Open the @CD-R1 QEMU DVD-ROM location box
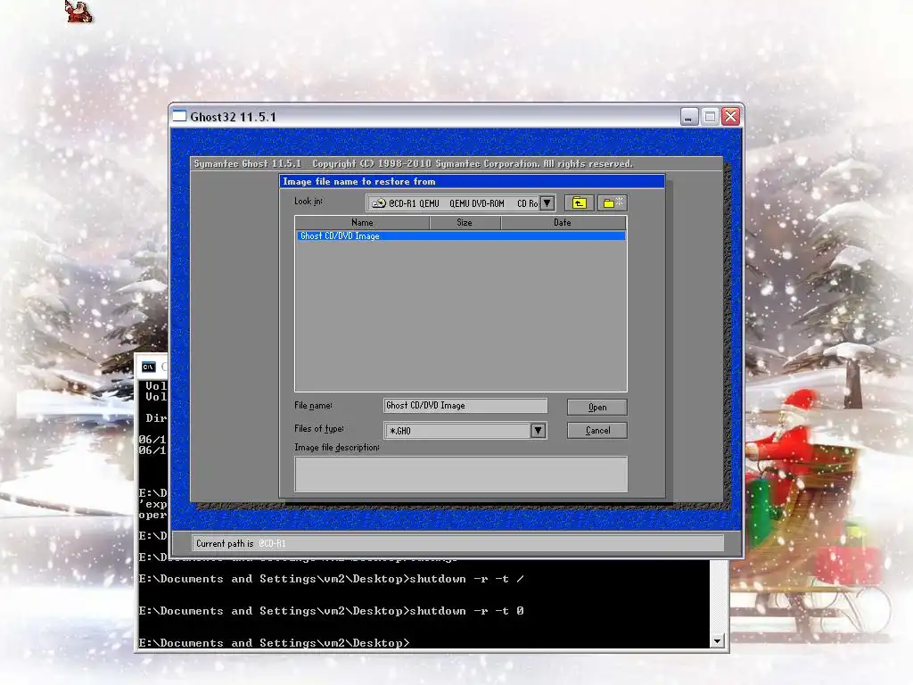The height and width of the screenshot is (685, 913). click(x=461, y=203)
